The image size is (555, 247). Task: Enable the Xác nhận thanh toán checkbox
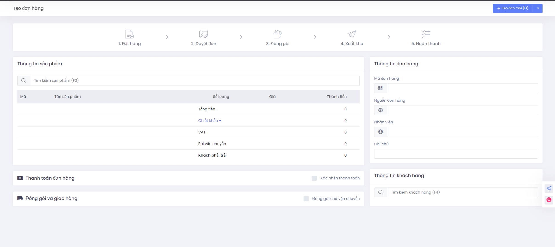click(314, 178)
